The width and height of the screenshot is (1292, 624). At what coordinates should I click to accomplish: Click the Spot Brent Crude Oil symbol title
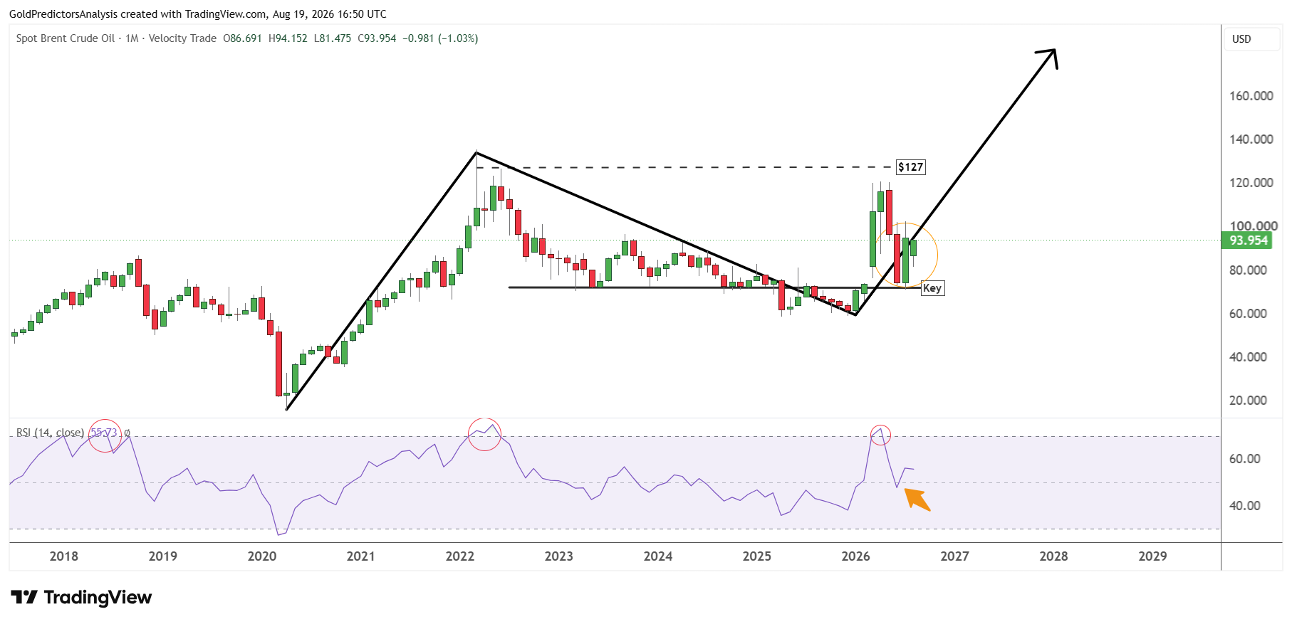tap(66, 38)
